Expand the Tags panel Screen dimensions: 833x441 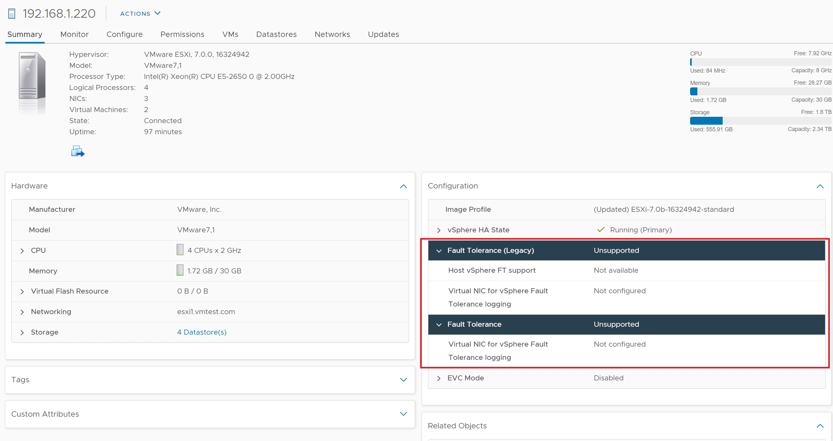[403, 380]
